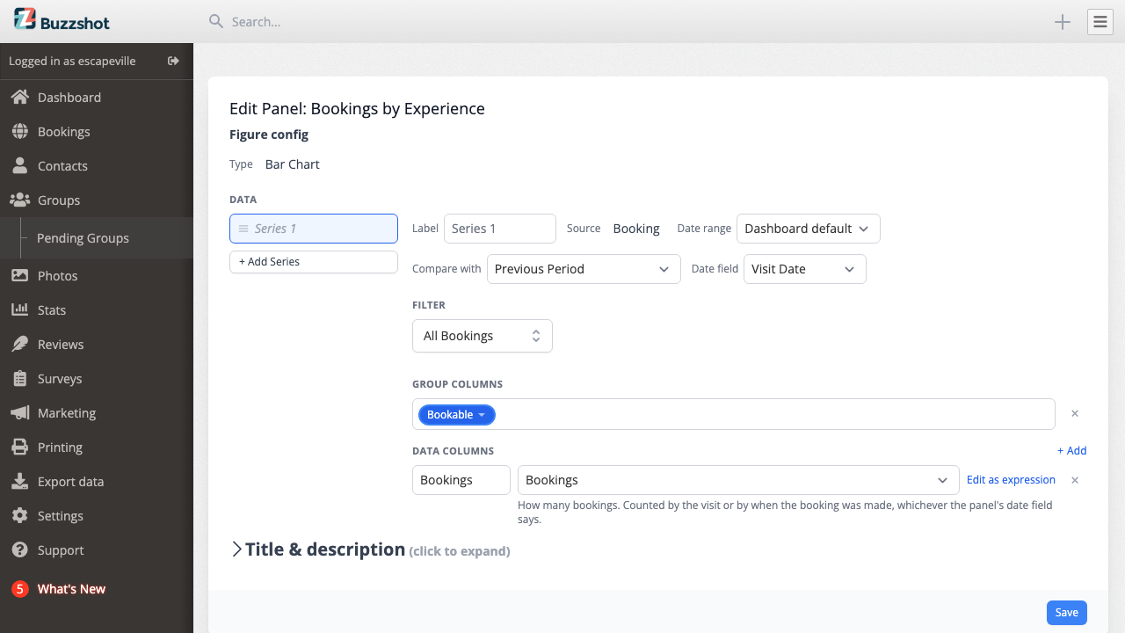The width and height of the screenshot is (1125, 633).
Task: Click the Settings gear icon
Action: [19, 515]
